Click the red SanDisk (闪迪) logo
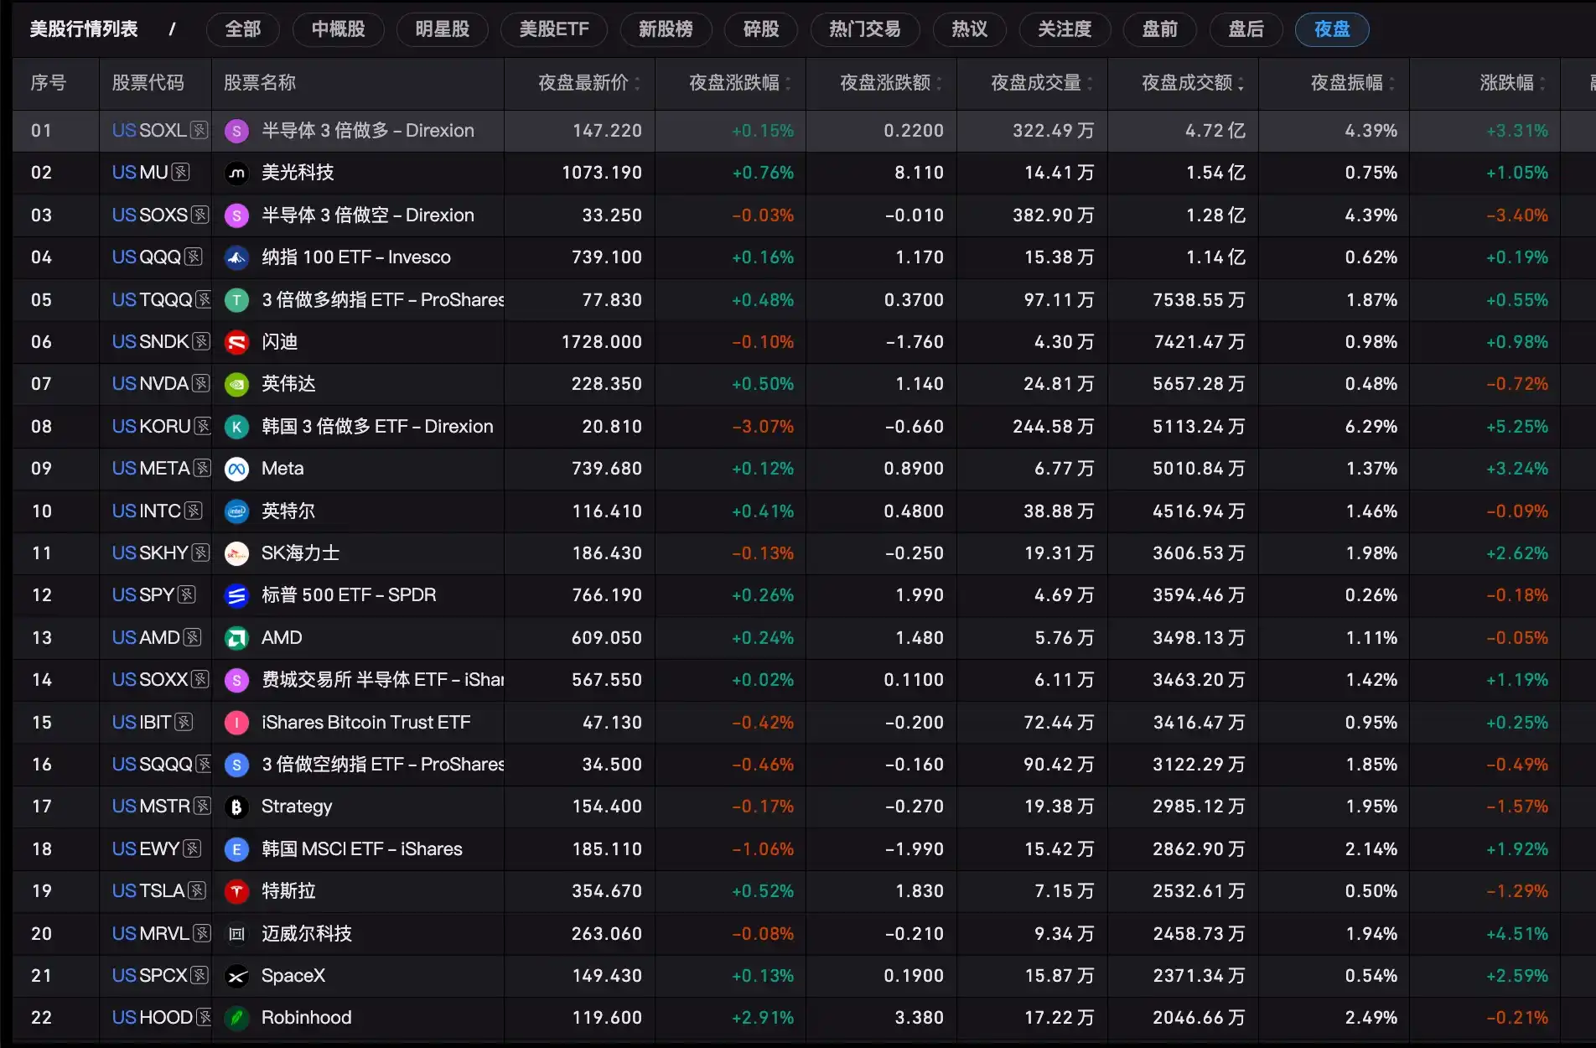The image size is (1596, 1048). (237, 342)
